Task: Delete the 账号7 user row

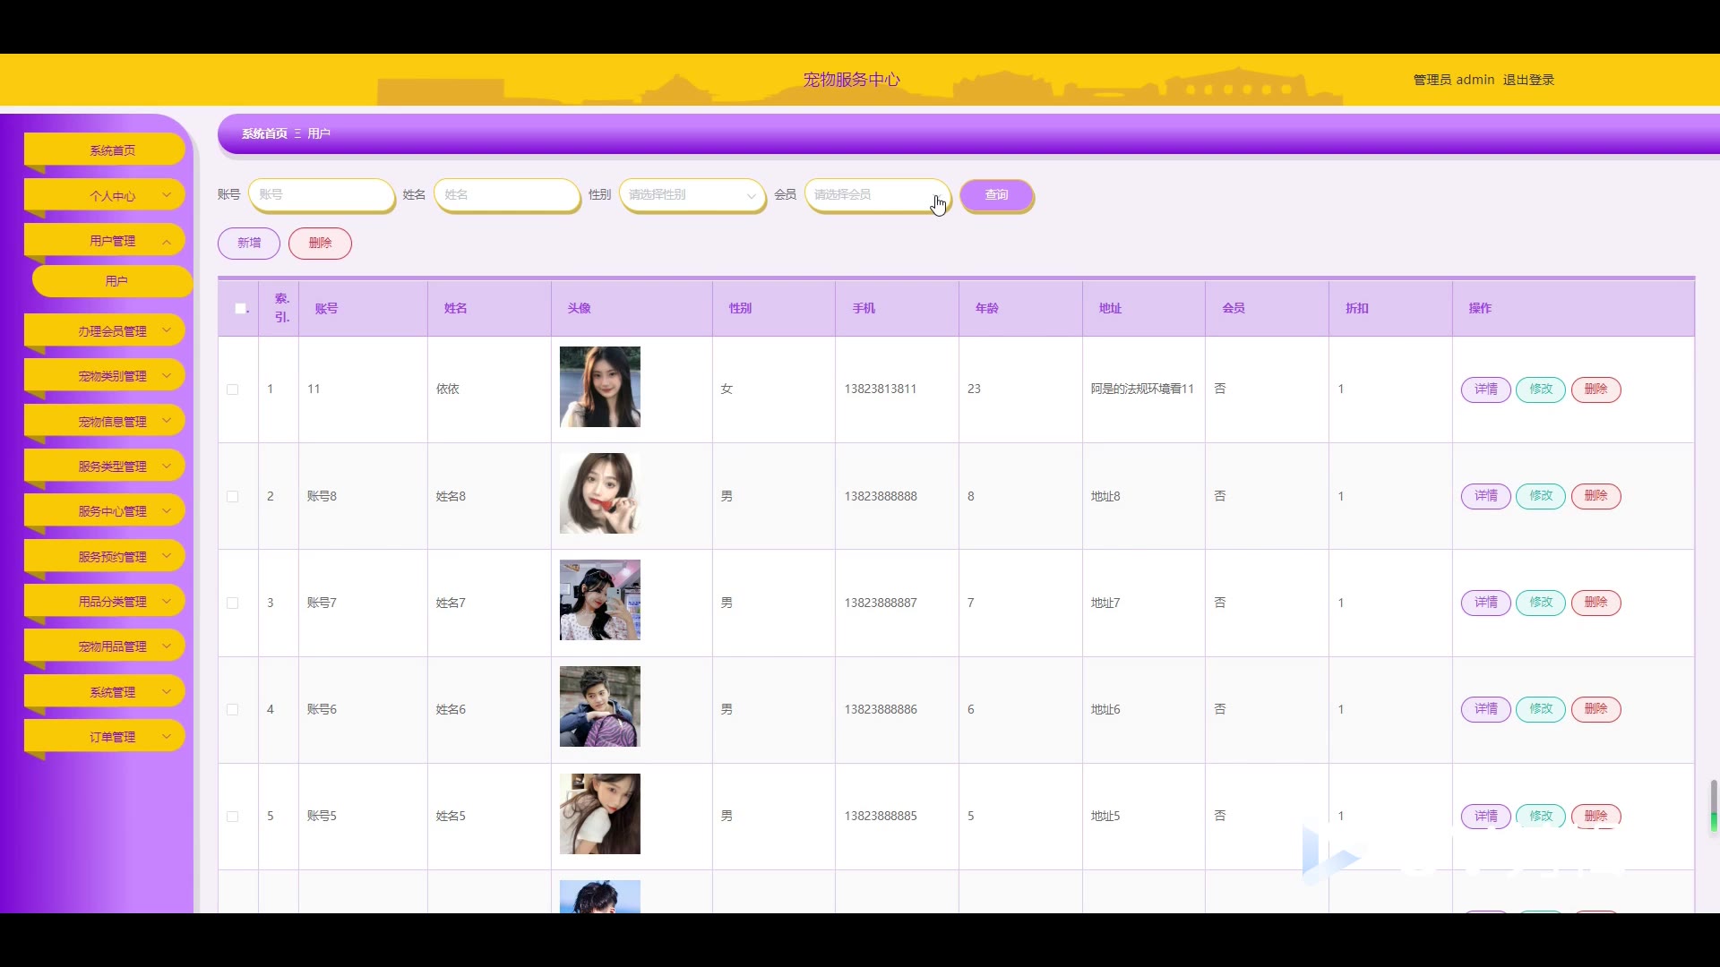Action: 1595,603
